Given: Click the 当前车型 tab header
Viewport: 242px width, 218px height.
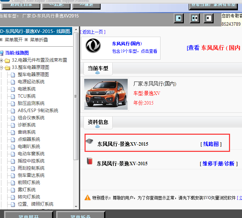Looking at the screenshot, I should click(x=98, y=69).
